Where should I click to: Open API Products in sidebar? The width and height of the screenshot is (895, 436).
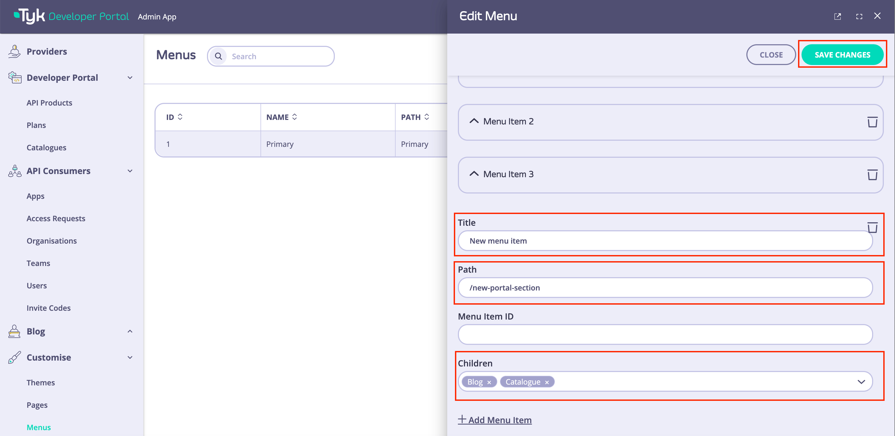point(49,103)
